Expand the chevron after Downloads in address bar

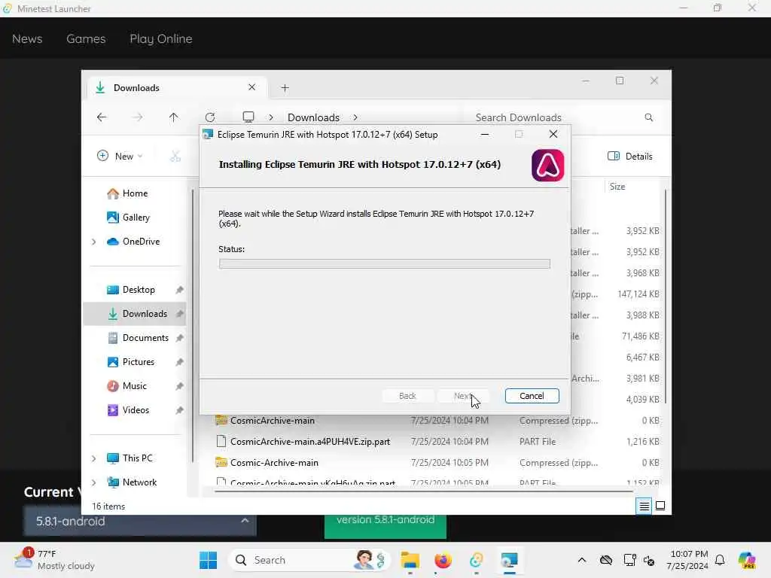pyautogui.click(x=355, y=117)
